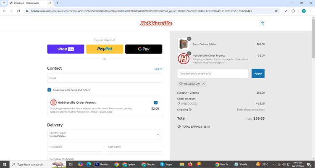Open Skype from the taskbar

166,165
